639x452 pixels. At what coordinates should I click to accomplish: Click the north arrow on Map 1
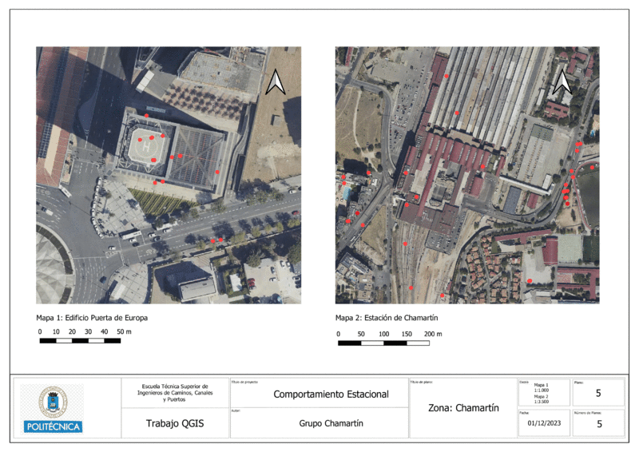click(x=276, y=83)
